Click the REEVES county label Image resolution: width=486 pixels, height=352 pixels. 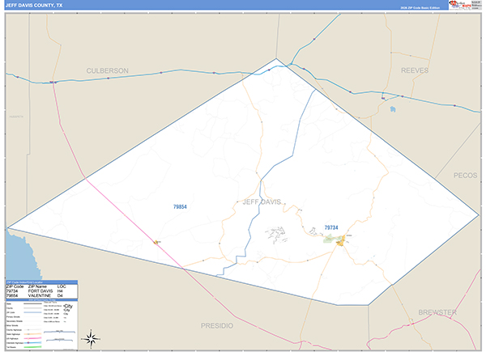pyautogui.click(x=415, y=70)
